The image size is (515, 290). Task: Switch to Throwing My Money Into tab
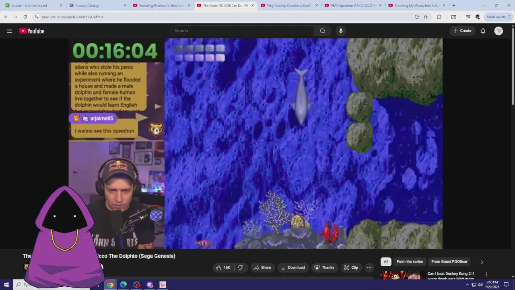pyautogui.click(x=416, y=6)
